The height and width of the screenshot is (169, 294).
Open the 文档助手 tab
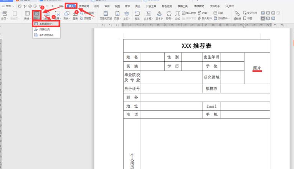coord(215,6)
